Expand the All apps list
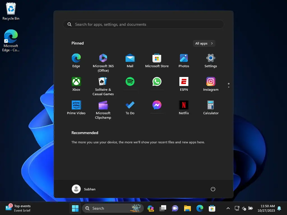 [204, 43]
